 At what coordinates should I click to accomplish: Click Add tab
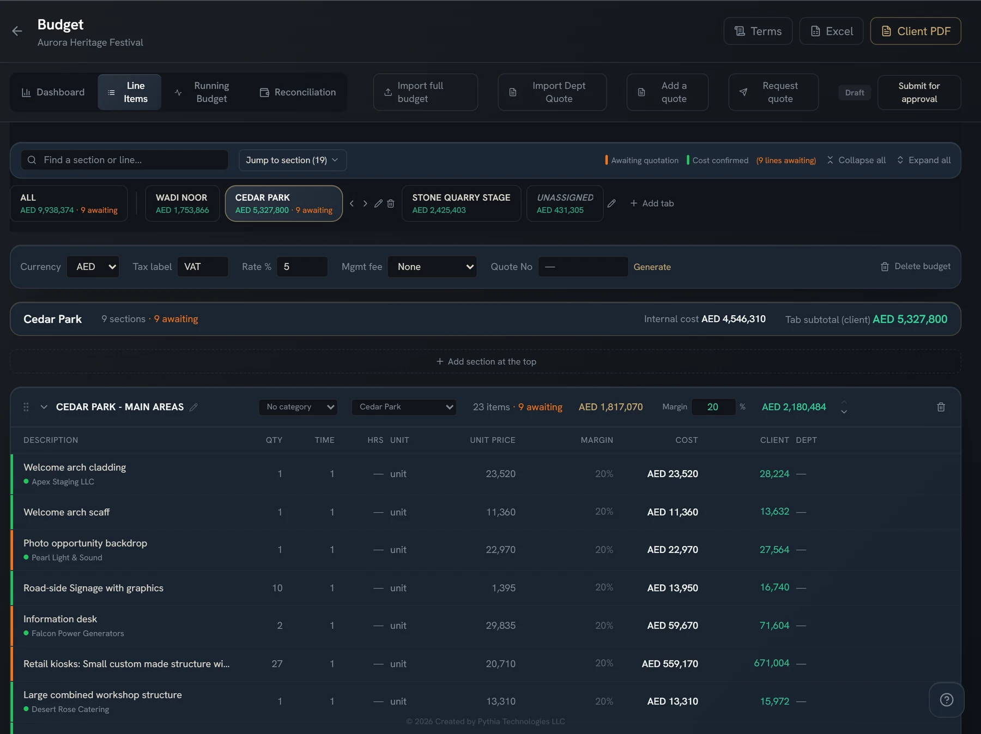coord(652,203)
